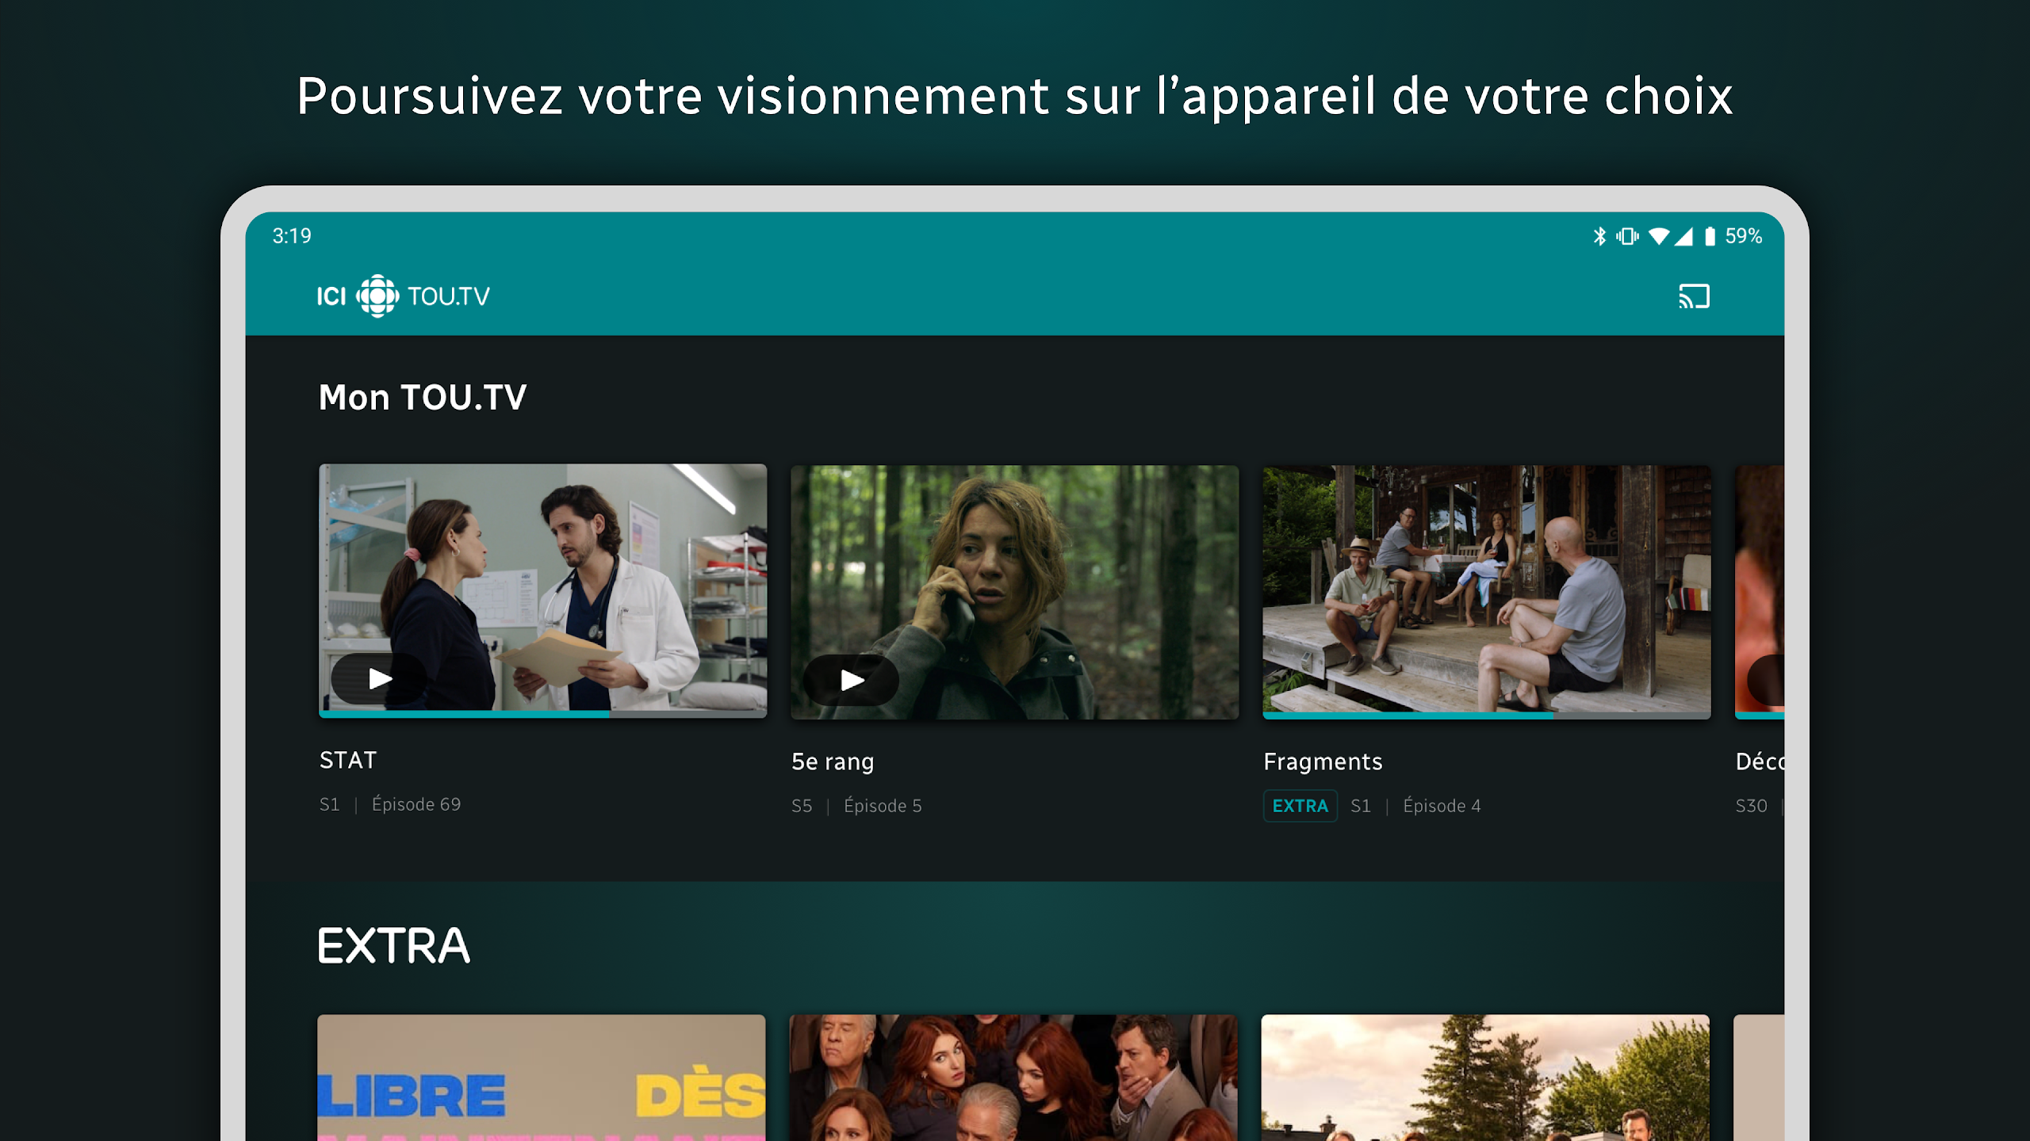Open the ICI TOU.TV logo home
The image size is (2030, 1141).
point(403,296)
